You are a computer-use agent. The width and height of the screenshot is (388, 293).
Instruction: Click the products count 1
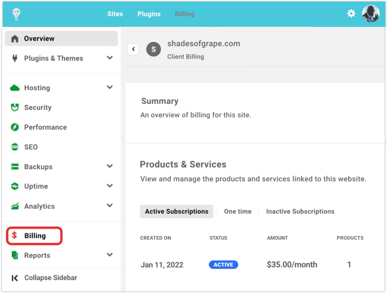tap(349, 265)
